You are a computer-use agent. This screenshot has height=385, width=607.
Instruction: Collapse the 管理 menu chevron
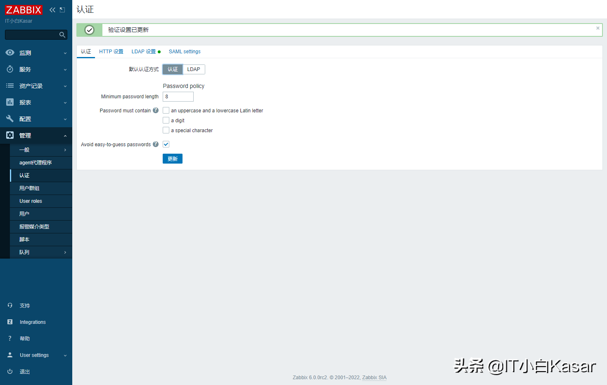pyautogui.click(x=65, y=135)
